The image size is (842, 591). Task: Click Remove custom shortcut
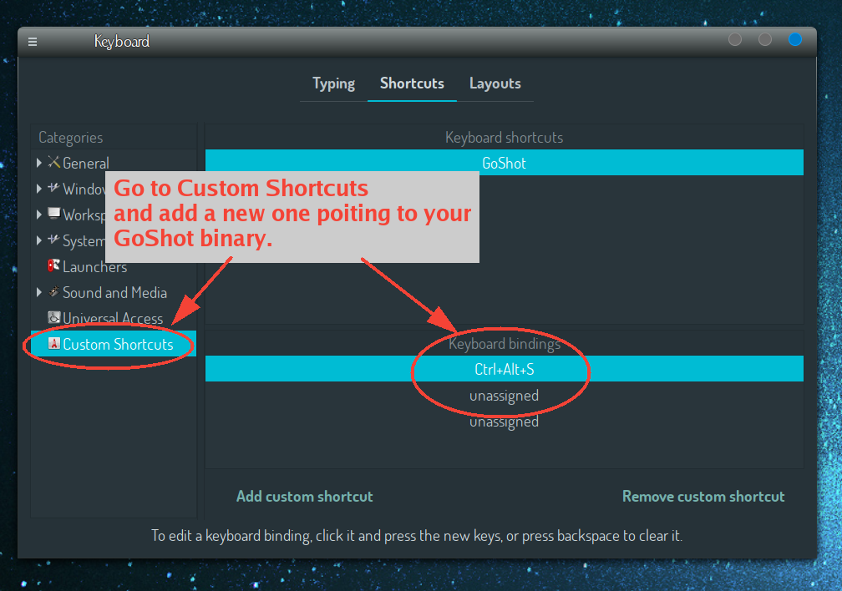(x=703, y=497)
